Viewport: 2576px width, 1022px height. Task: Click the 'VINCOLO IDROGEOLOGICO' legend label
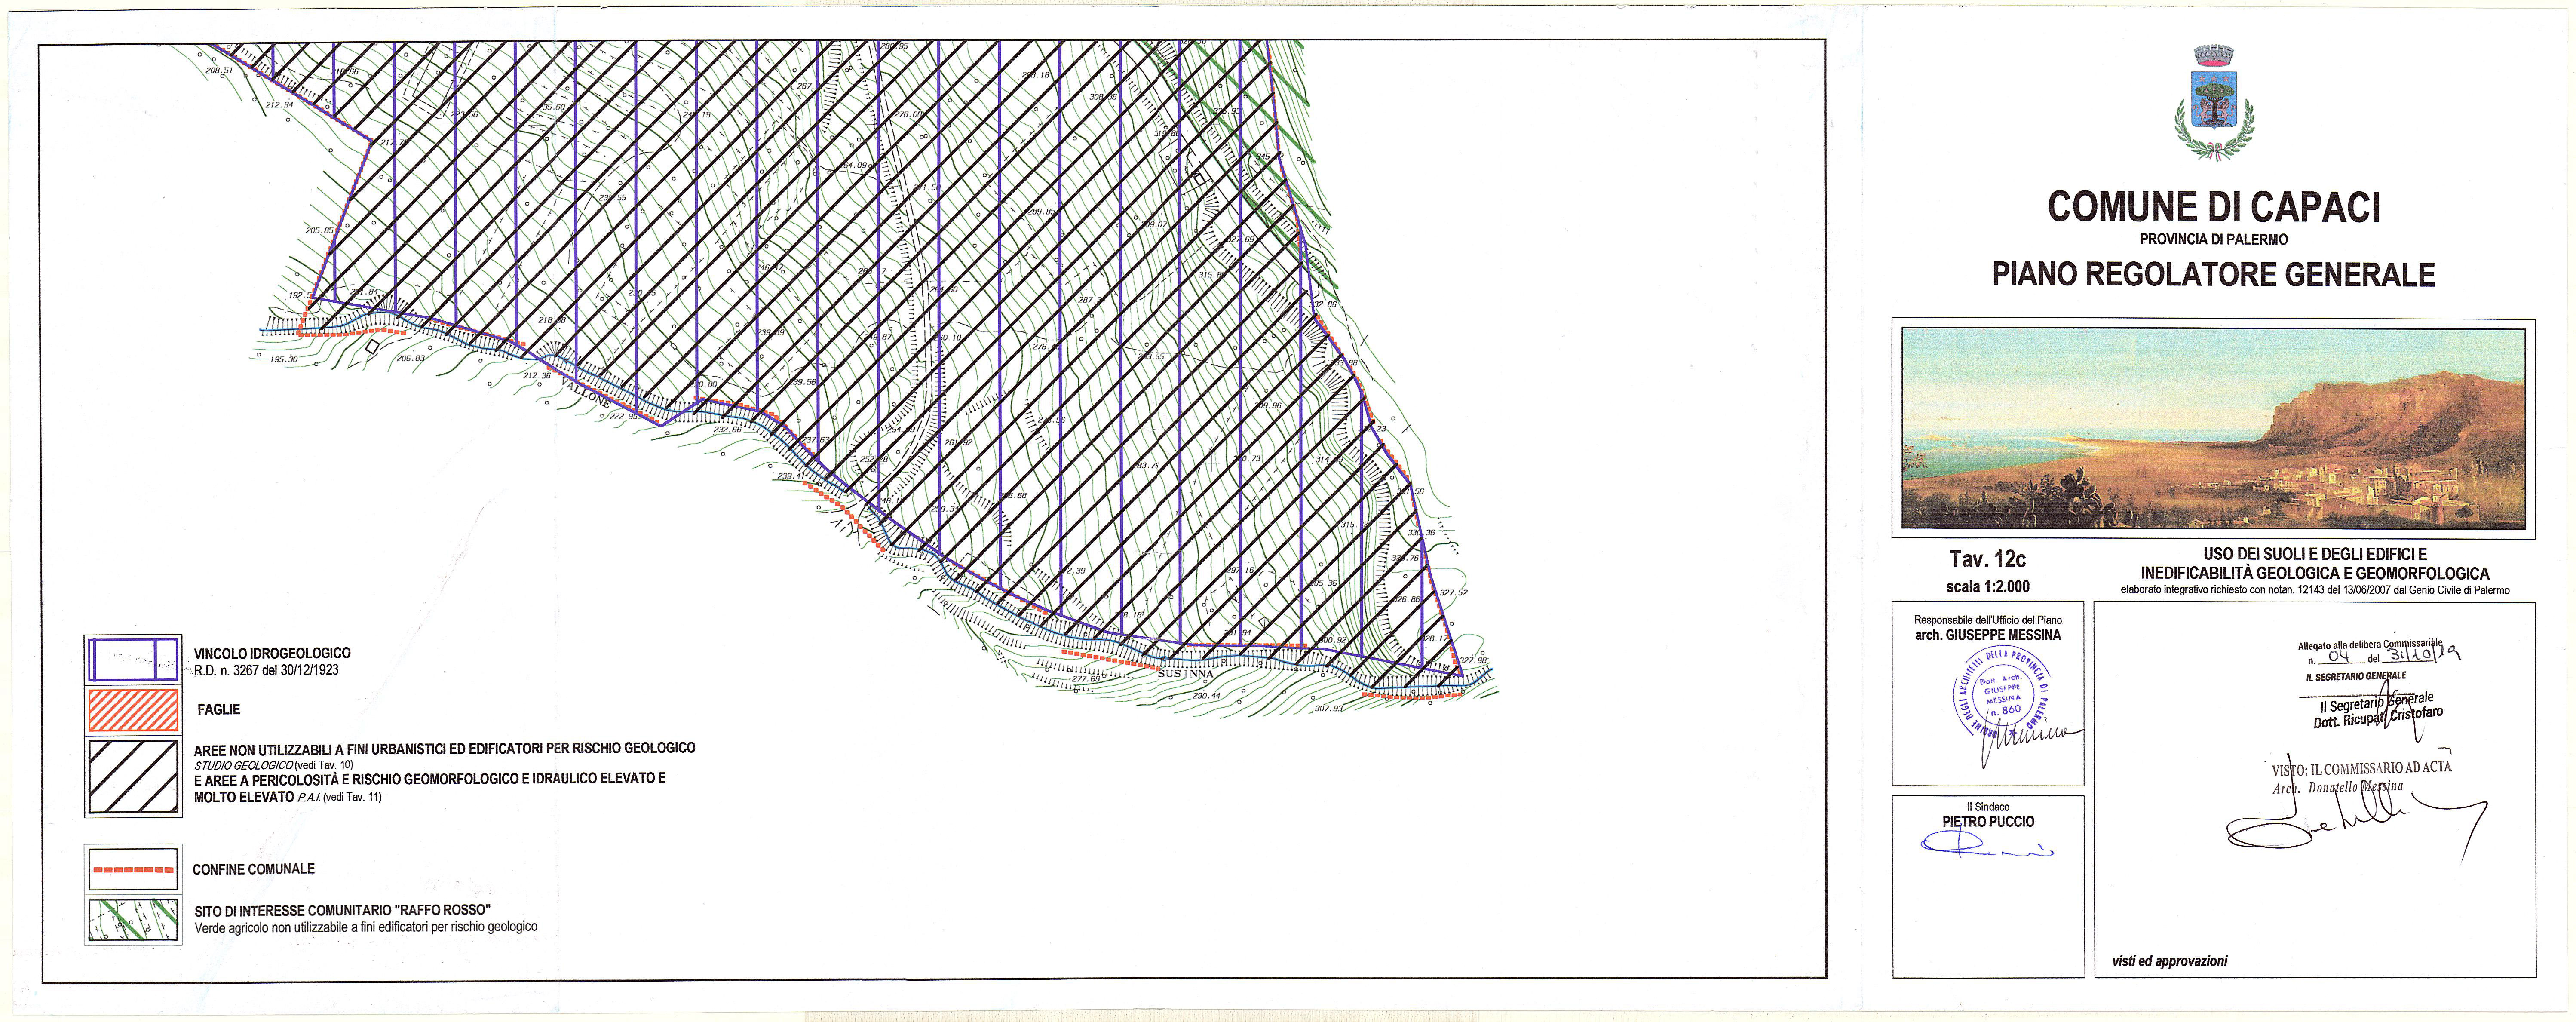click(x=272, y=654)
